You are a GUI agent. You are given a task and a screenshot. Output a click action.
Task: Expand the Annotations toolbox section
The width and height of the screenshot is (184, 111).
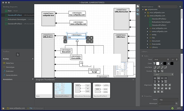coord(33,79)
